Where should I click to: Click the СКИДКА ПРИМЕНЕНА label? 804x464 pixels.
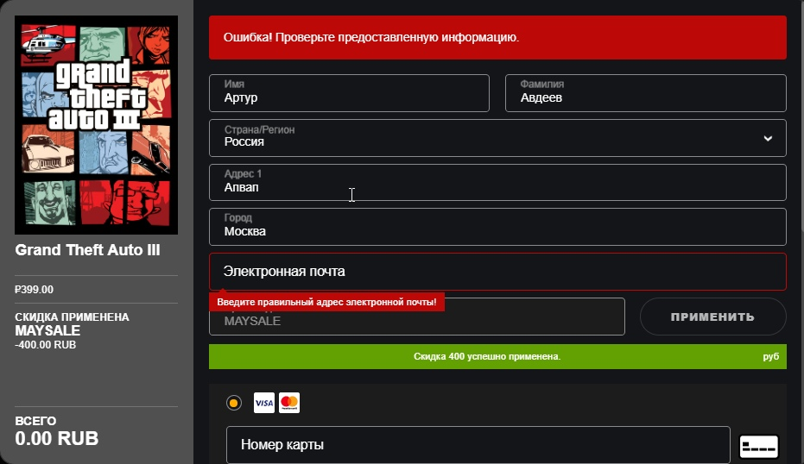[72, 317]
